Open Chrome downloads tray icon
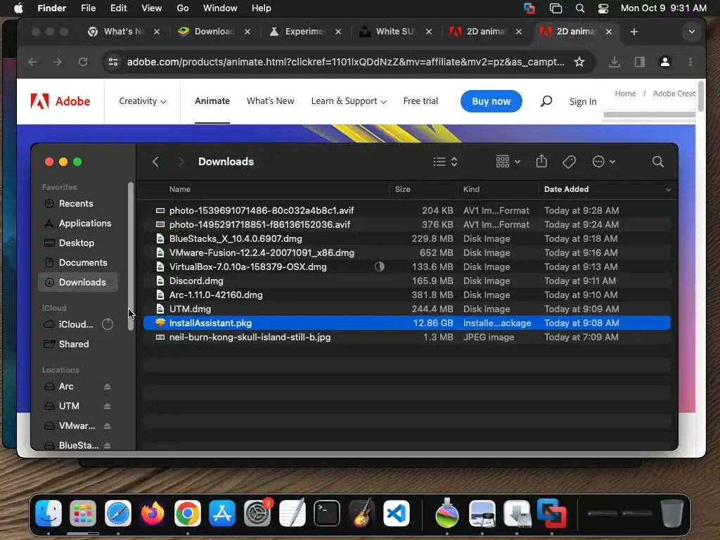The image size is (720, 540). pos(615,62)
